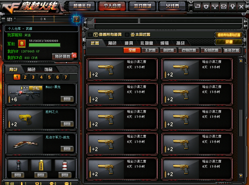Viewport: 249px width, 185px height.
Task: Toggle the 本周武器 checkbox
Action: coord(127,35)
